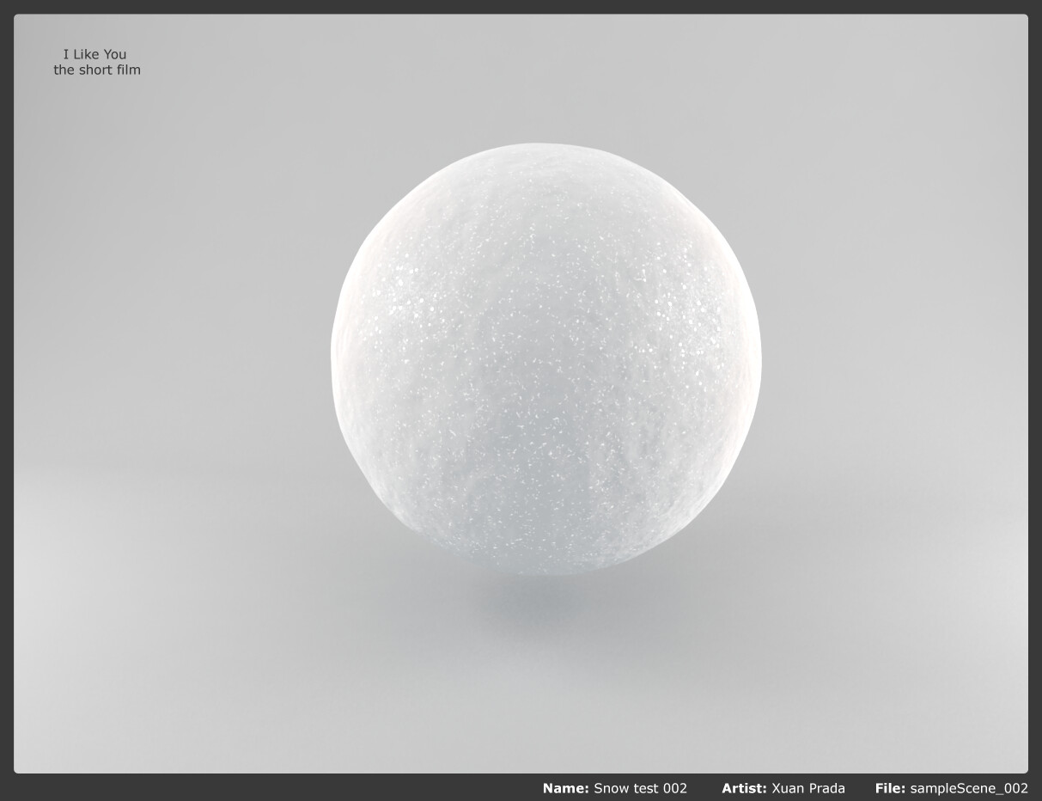Select the "Snow test 002" text

point(641,788)
